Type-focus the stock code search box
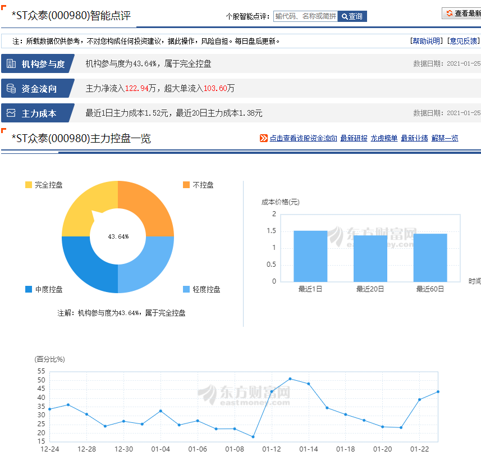 305,17
